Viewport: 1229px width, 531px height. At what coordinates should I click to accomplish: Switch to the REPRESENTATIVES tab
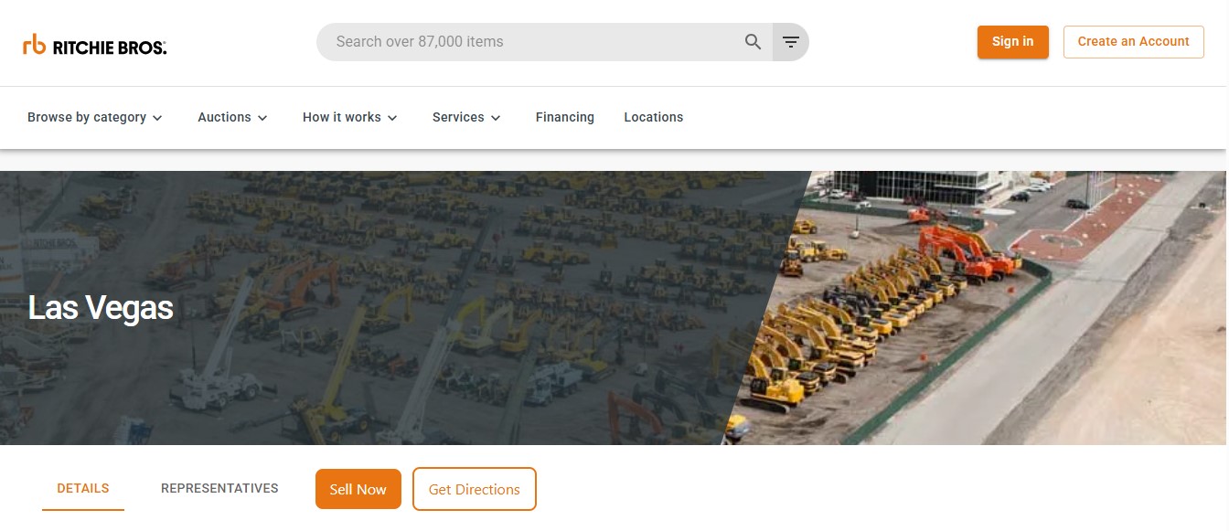(219, 488)
